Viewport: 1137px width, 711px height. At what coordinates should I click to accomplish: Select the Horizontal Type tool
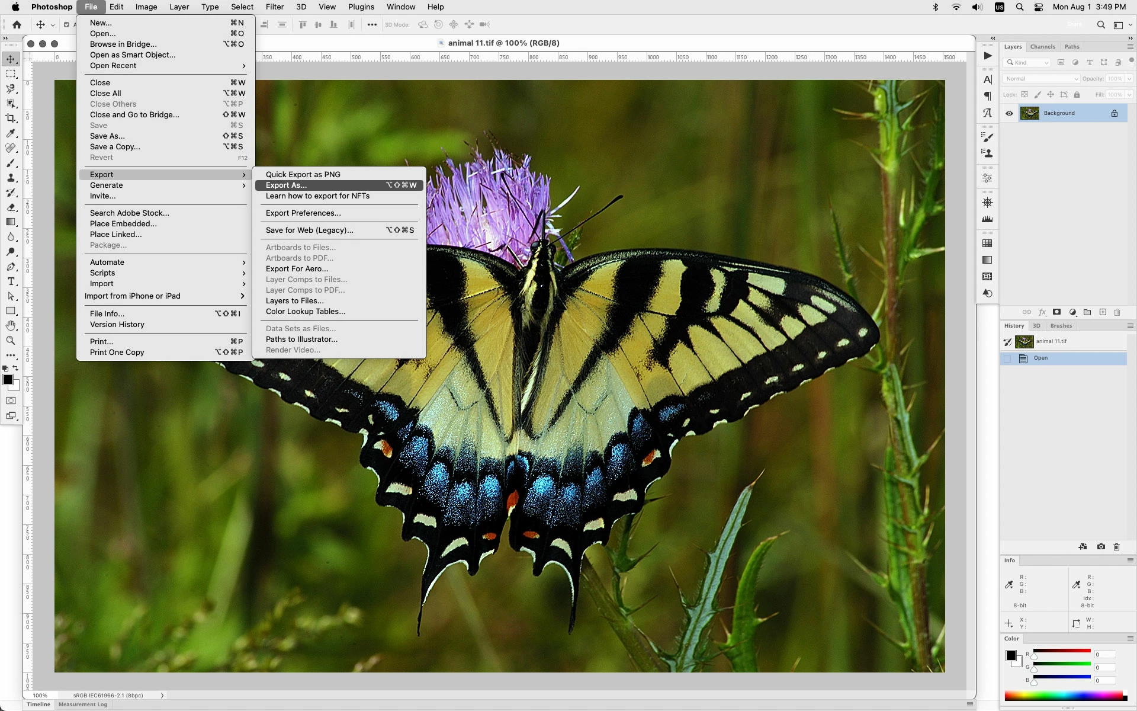click(x=11, y=281)
